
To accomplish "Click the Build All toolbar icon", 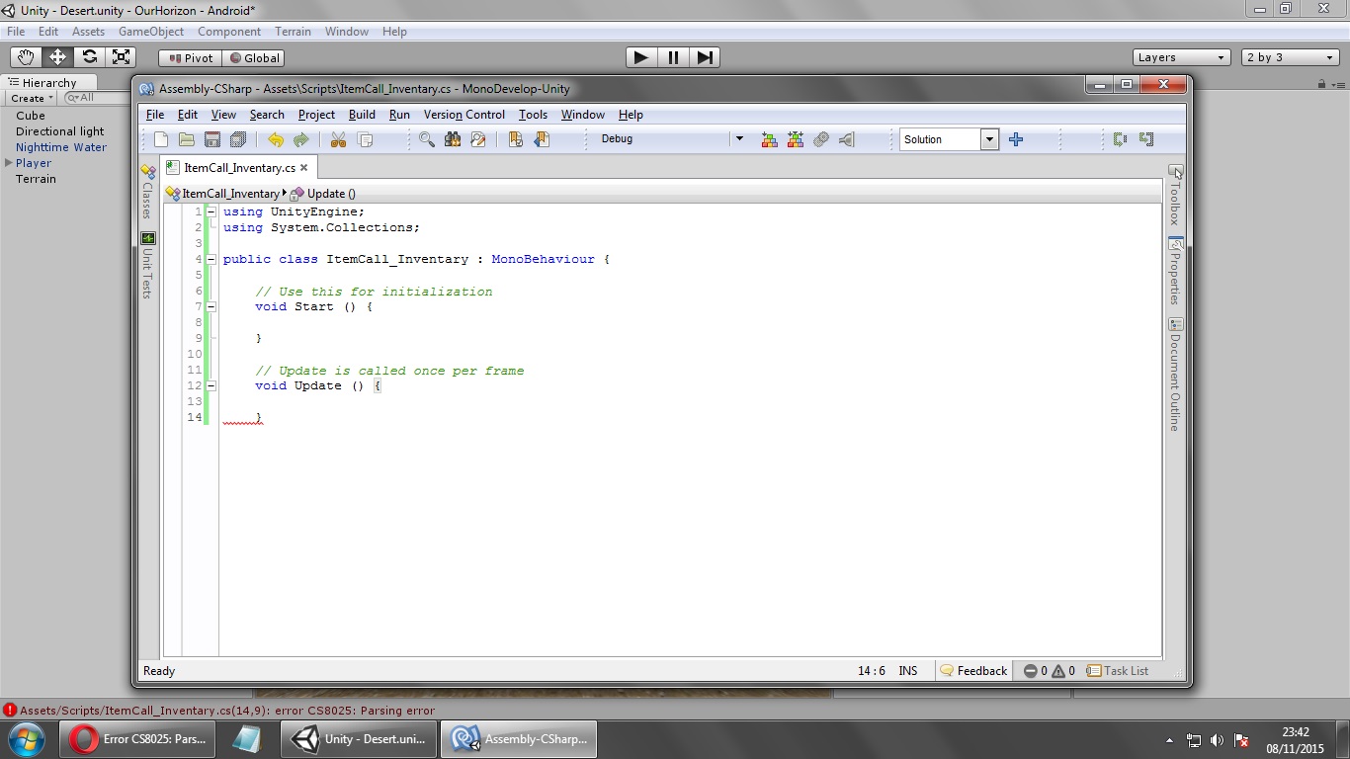I will tap(770, 139).
